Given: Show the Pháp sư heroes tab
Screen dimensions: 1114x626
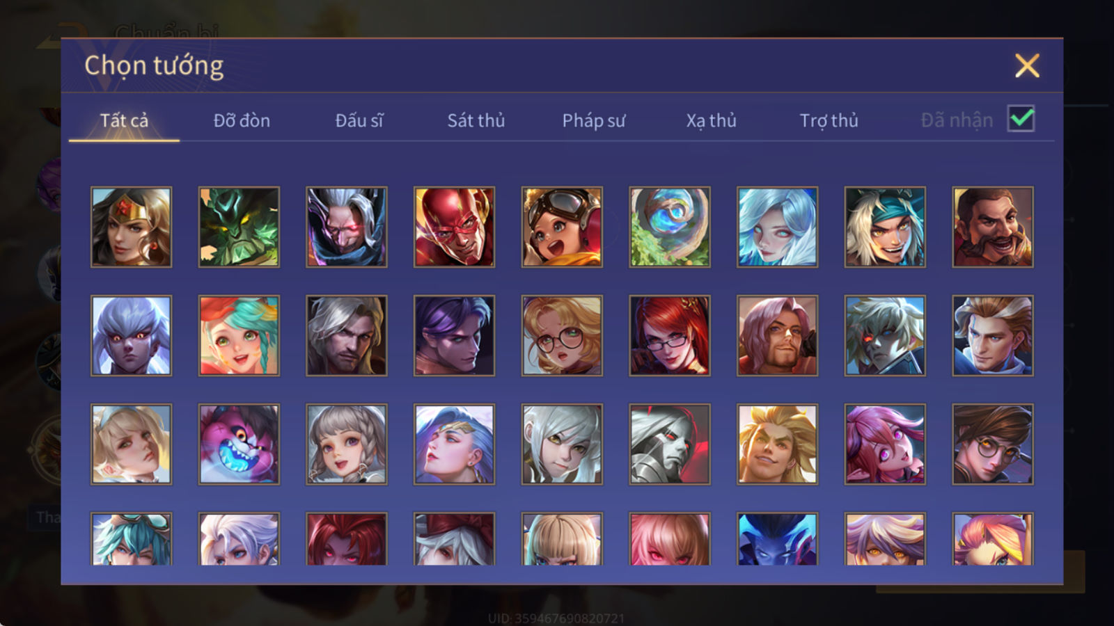Looking at the screenshot, I should tap(594, 120).
